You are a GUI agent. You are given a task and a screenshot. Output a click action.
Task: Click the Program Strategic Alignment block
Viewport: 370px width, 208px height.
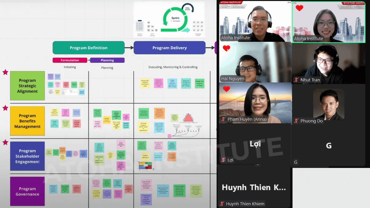[x=27, y=86]
